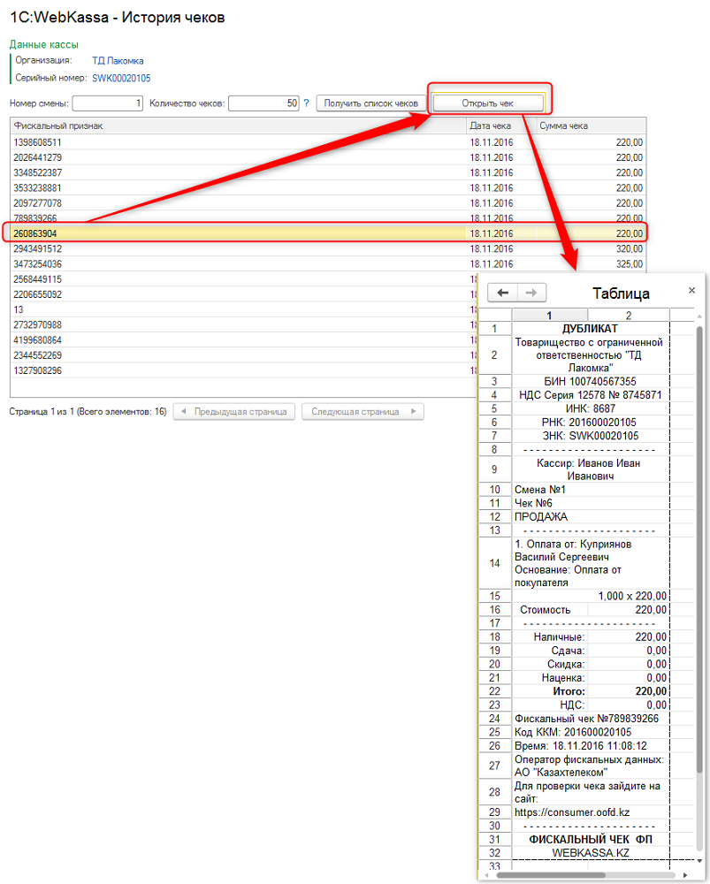This screenshot has width=710, height=884.
Task: Close the Таблица receipt window
Action: pos(691,290)
